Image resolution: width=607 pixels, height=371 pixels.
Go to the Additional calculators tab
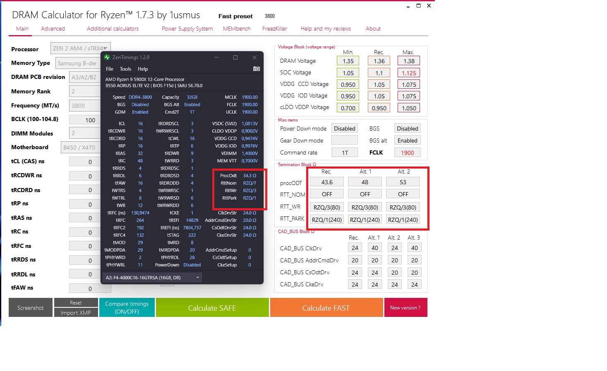tap(113, 29)
